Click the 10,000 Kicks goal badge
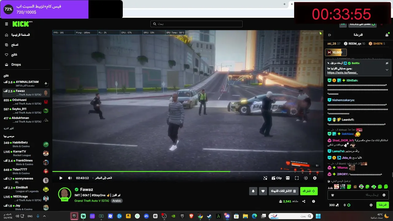The height and width of the screenshot is (221, 393). tap(336, 52)
